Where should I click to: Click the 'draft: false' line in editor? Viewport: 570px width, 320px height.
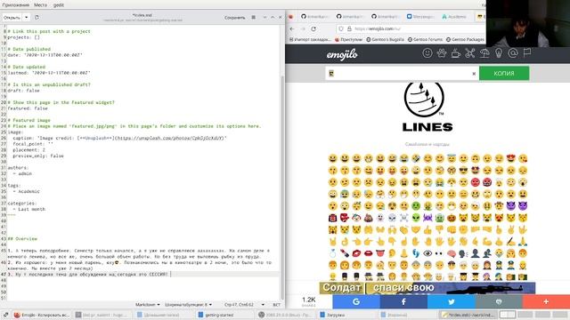coord(23,91)
